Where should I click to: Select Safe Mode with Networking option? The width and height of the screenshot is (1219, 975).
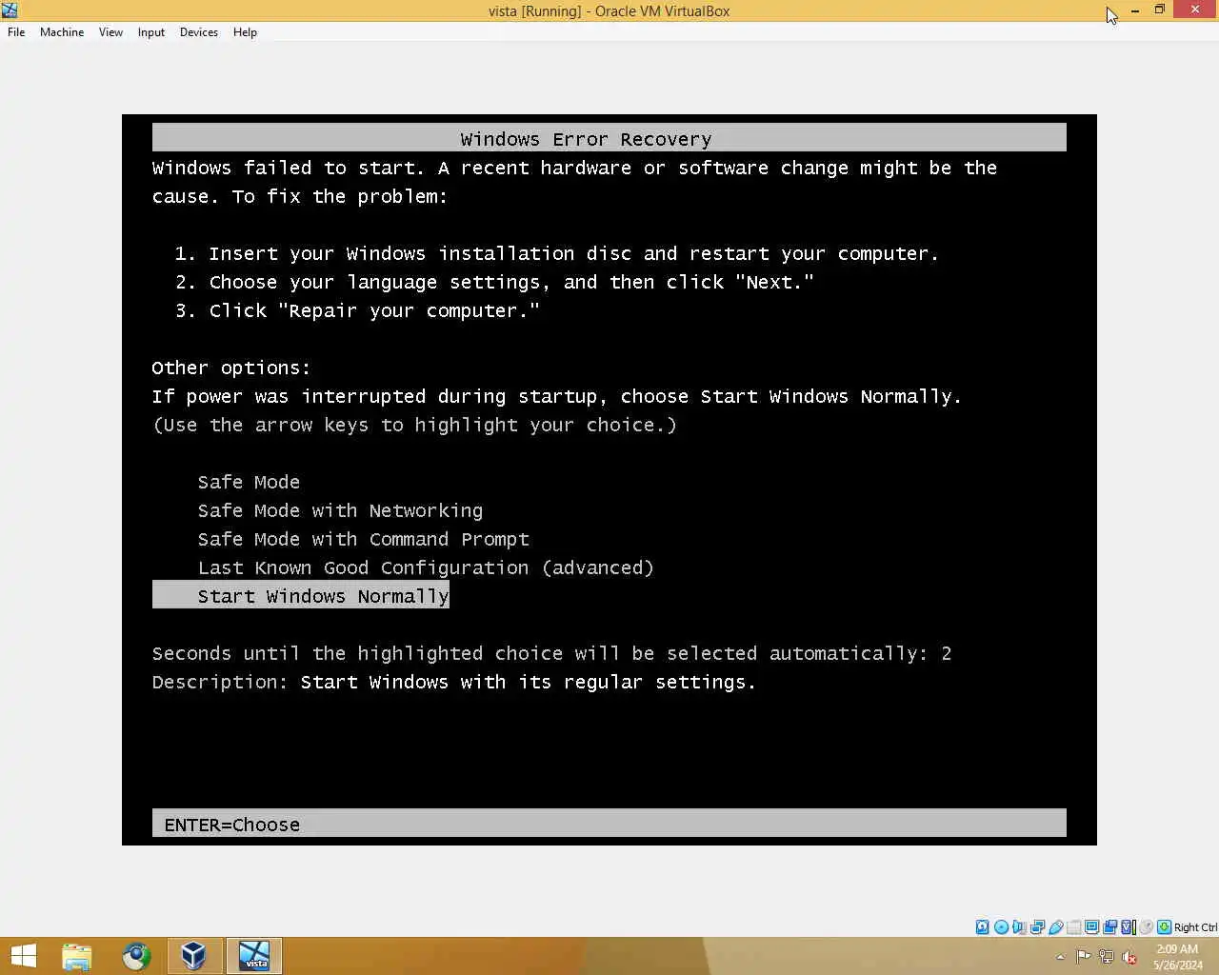(340, 511)
